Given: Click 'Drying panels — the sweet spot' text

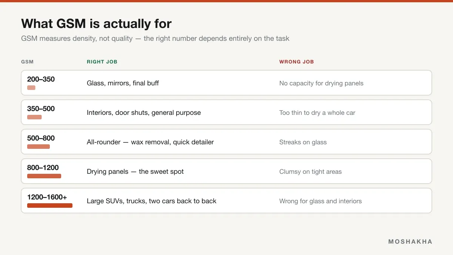Looking at the screenshot, I should tap(135, 172).
